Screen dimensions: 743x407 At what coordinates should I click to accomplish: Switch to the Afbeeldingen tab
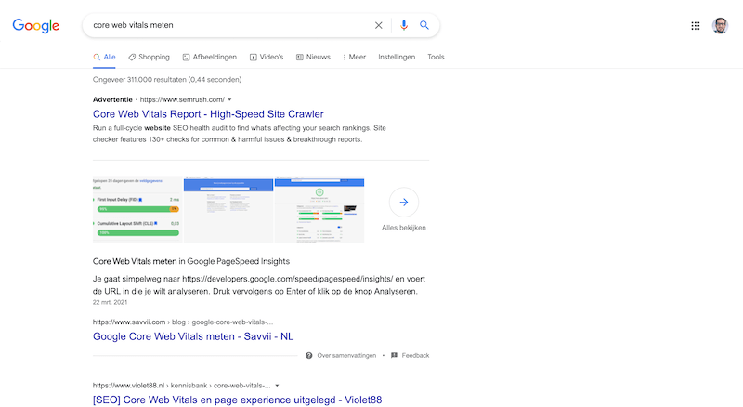pyautogui.click(x=210, y=57)
